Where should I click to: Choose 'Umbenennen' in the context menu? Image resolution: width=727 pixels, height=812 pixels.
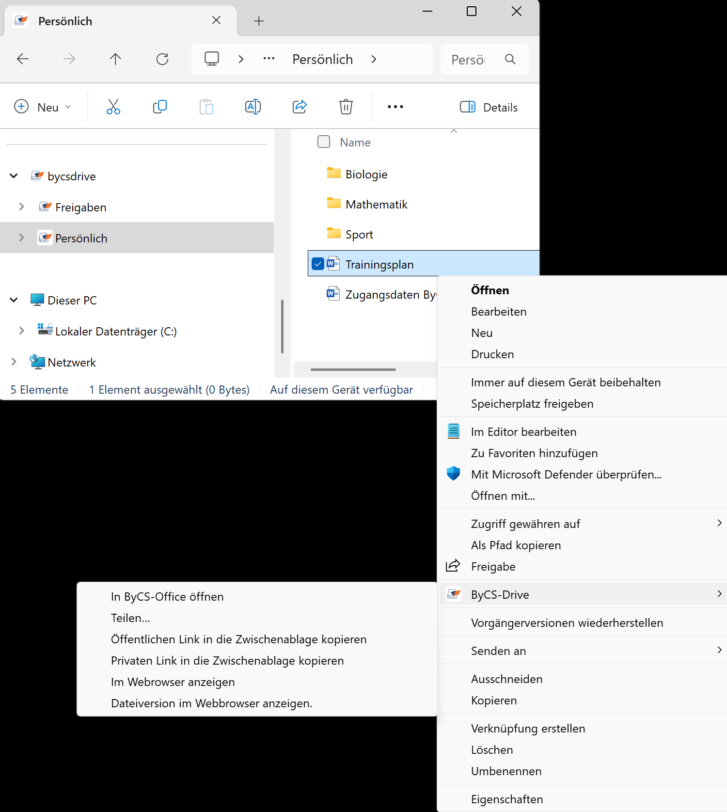[x=506, y=771]
